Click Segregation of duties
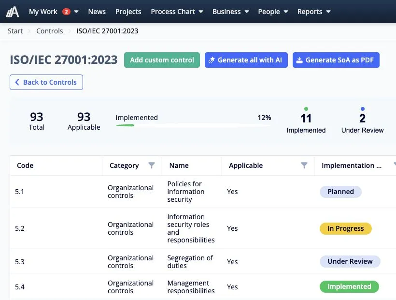The image size is (396, 300). pos(190,262)
